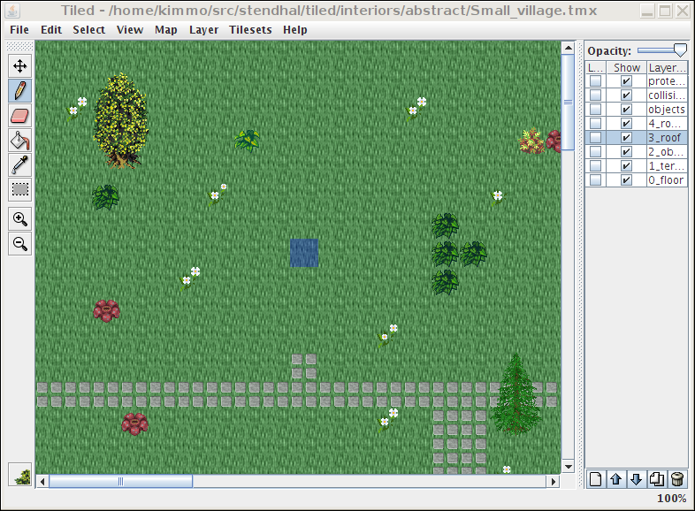Open the Layer menu
Image resolution: width=695 pixels, height=511 pixels.
203,30
